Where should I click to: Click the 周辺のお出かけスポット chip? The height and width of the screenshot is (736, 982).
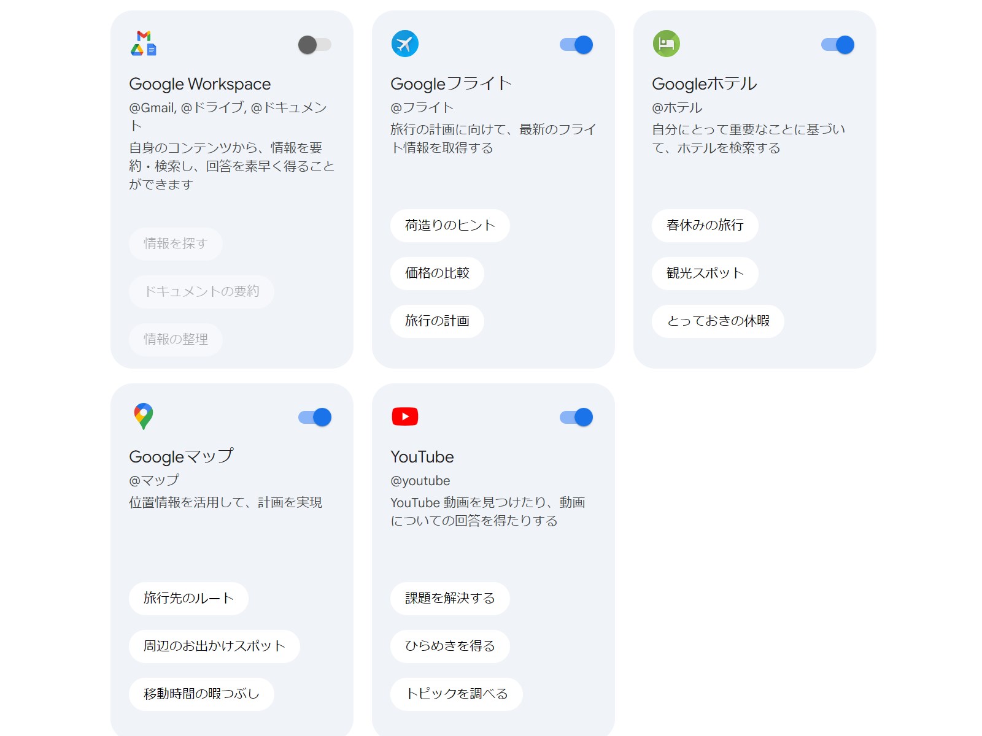(x=214, y=646)
